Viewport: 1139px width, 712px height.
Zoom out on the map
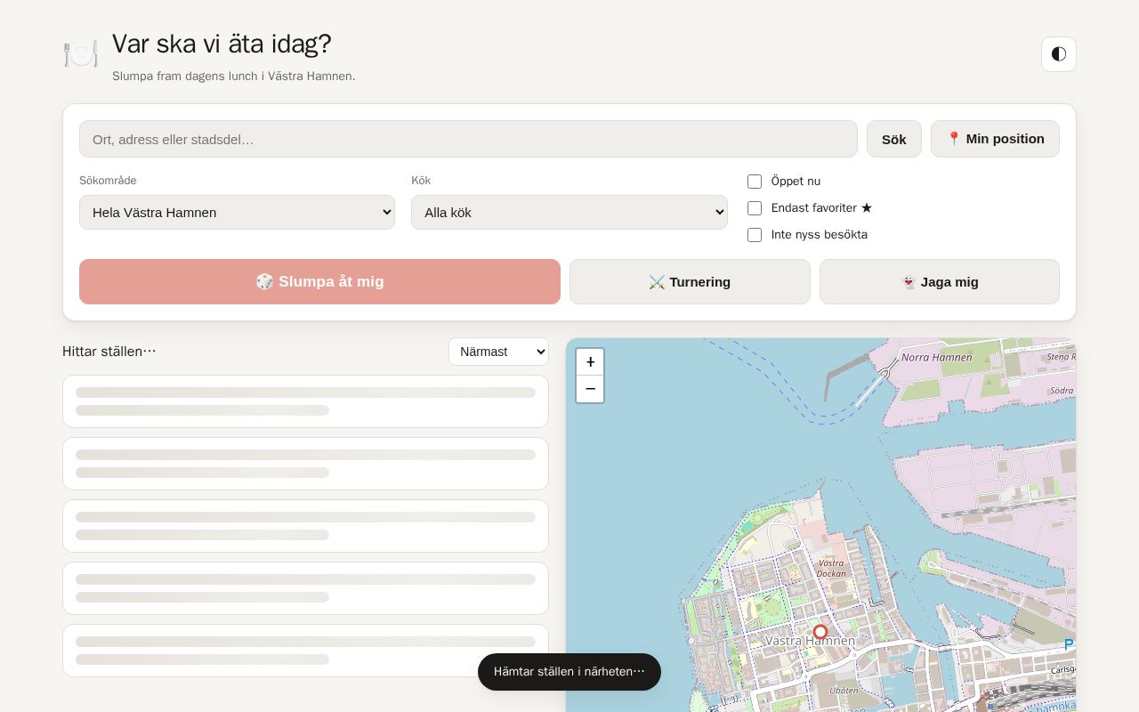(x=590, y=389)
